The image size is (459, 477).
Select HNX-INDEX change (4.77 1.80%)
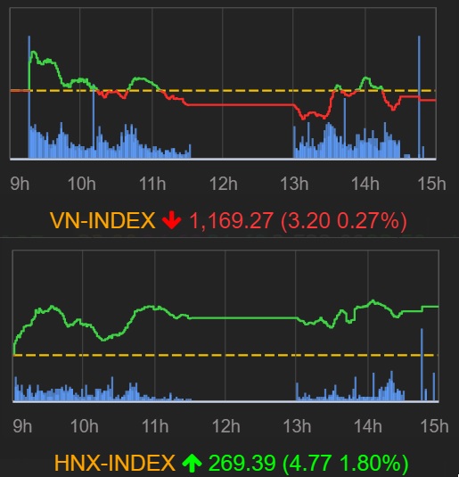346,463
